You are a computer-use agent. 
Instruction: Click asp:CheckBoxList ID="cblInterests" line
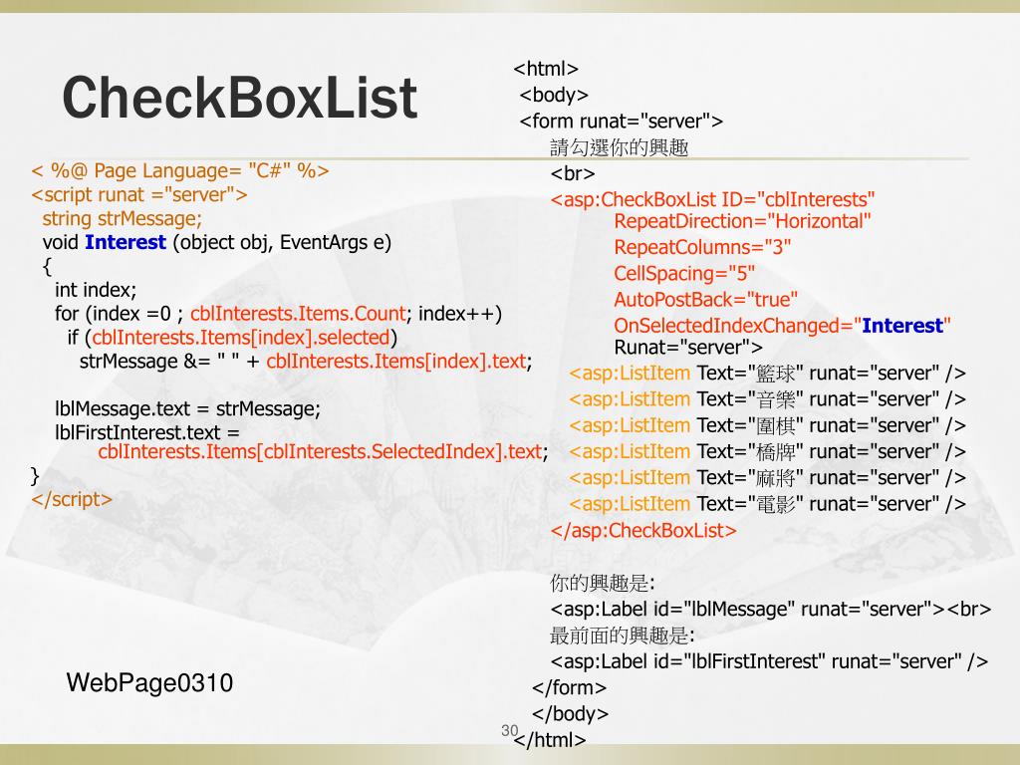click(x=712, y=199)
